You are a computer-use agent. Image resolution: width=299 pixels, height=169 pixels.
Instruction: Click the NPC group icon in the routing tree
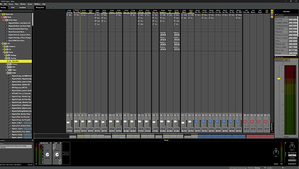[x=10, y=67]
